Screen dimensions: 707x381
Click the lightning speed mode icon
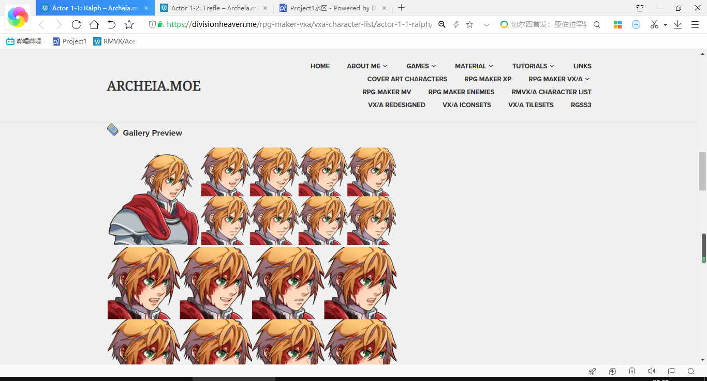tap(456, 24)
